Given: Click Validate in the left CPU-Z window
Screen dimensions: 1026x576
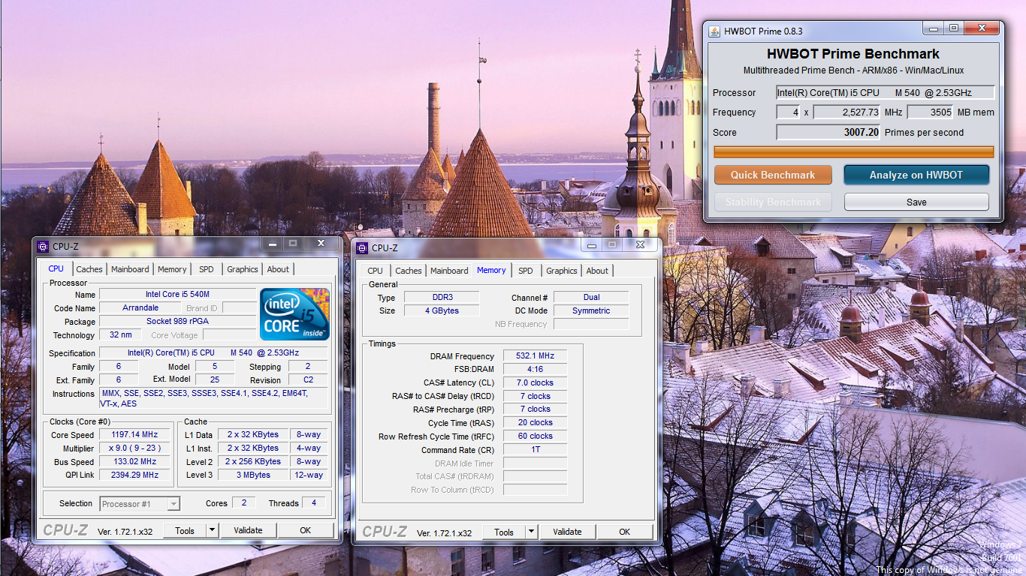Looking at the screenshot, I should 248,530.
